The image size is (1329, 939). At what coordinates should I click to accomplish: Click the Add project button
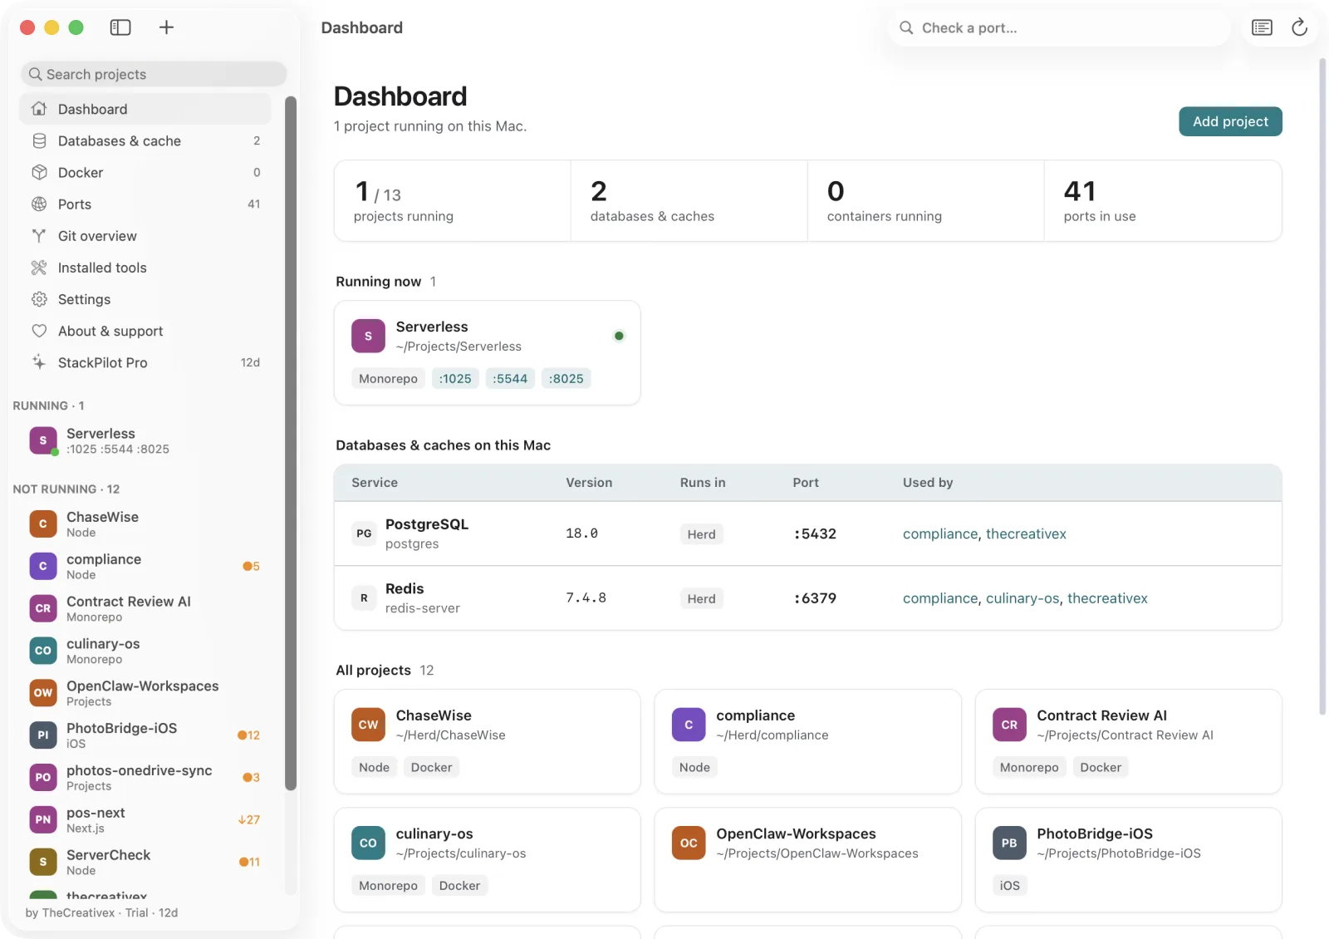click(1230, 121)
